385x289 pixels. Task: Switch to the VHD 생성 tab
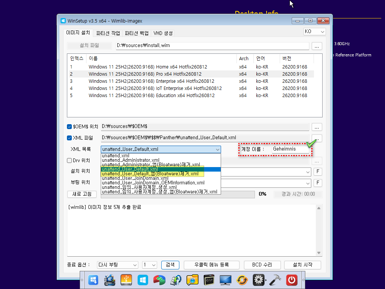[163, 33]
